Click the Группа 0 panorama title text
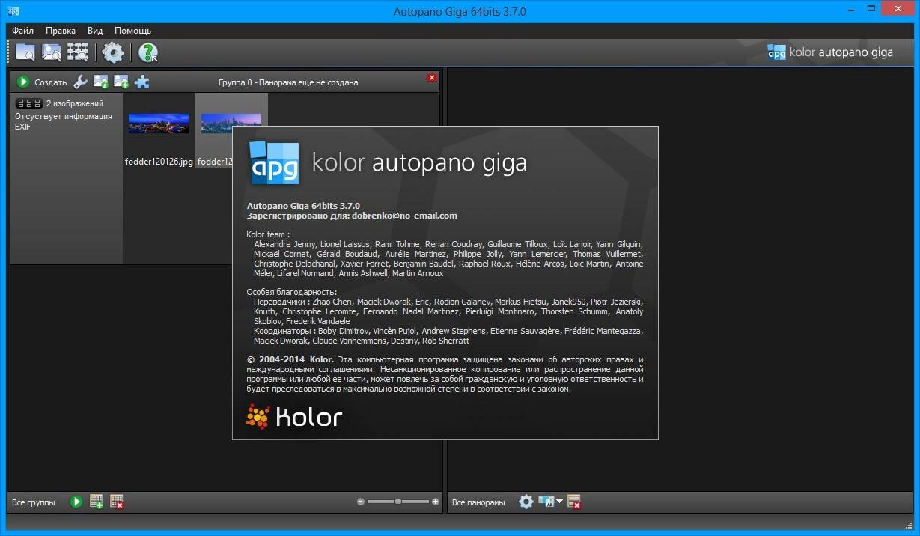920x536 pixels. (x=288, y=82)
